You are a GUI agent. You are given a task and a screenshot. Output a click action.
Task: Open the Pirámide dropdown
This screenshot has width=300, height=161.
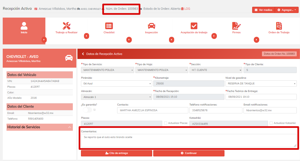116,84
